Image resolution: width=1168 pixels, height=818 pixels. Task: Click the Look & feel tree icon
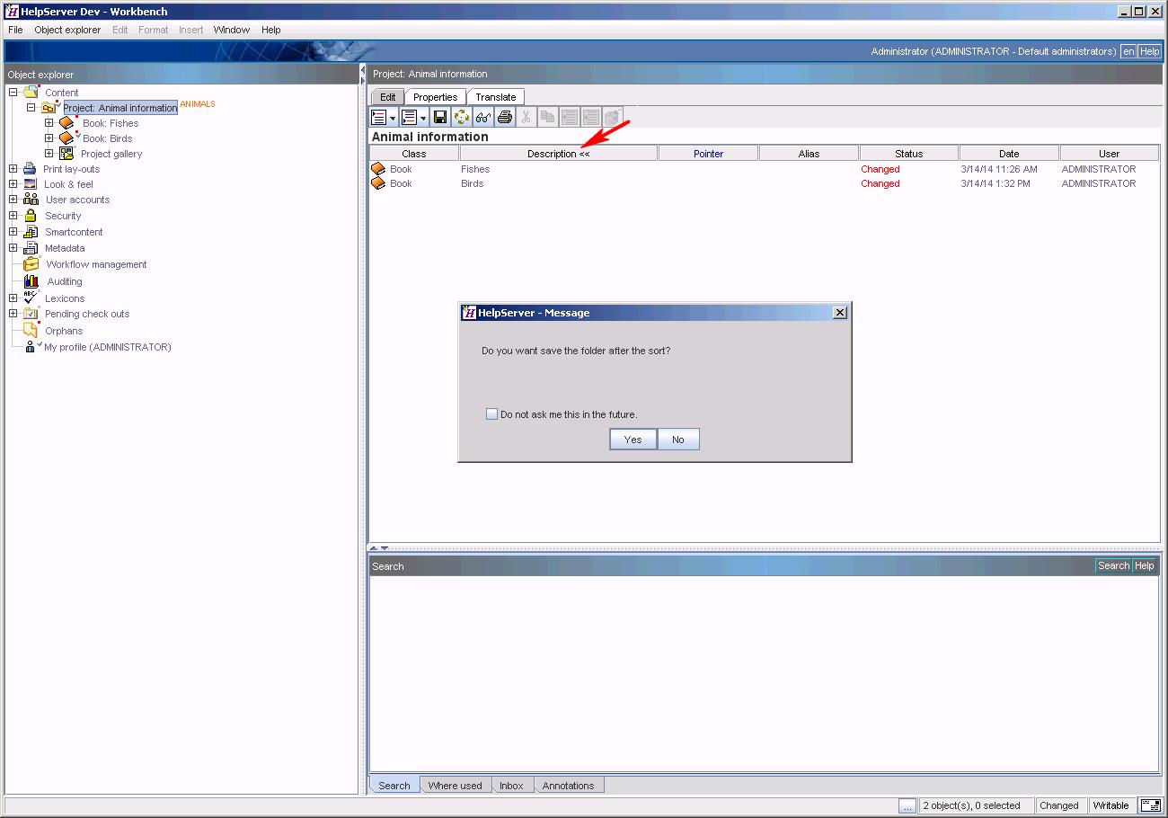[30, 184]
